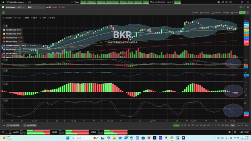This screenshot has height=141, width=251.
Task: Click the ma (100,C,ma,0) orange swatch
Action: pos(4,38)
